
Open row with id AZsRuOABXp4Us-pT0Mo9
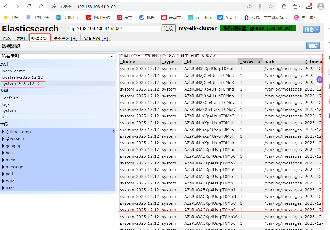[x=221, y=170]
